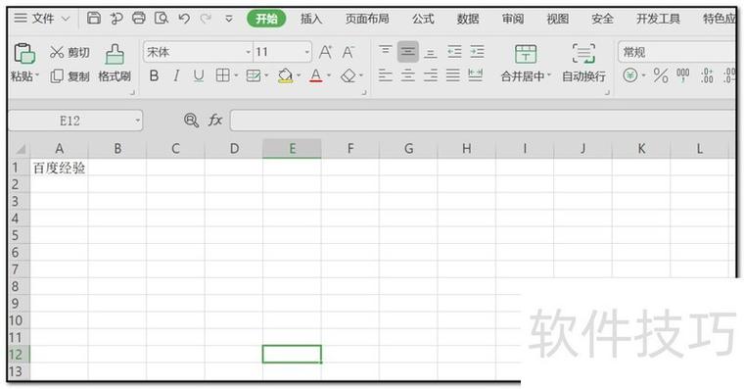Toggle Italic formatting
The width and height of the screenshot is (744, 389).
coord(176,75)
